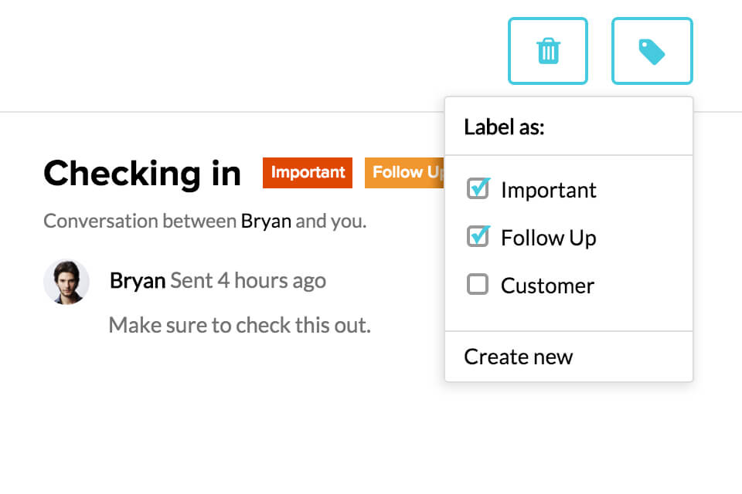This screenshot has height=494, width=742.
Task: Toggle the tag label icon button
Action: click(x=652, y=51)
